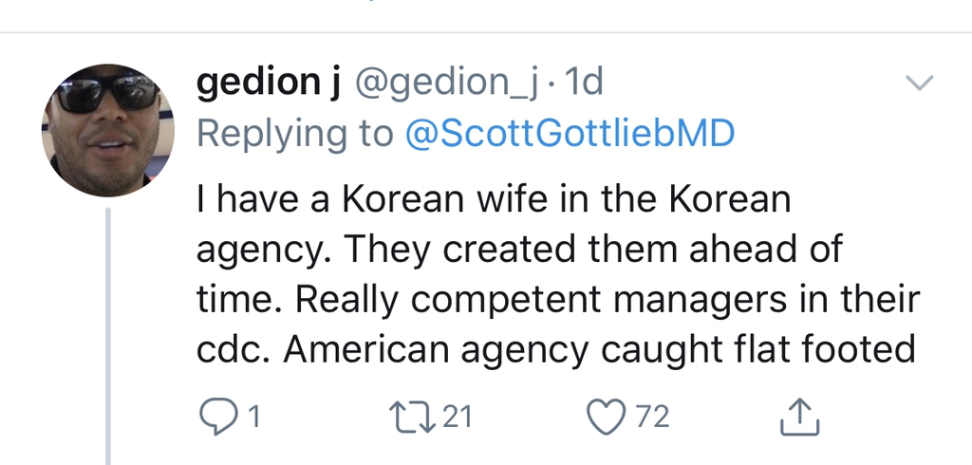Click the reply count number 1

coord(253,416)
